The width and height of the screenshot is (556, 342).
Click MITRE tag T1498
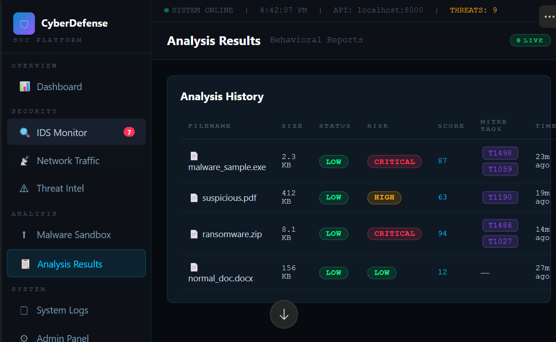pyautogui.click(x=500, y=153)
